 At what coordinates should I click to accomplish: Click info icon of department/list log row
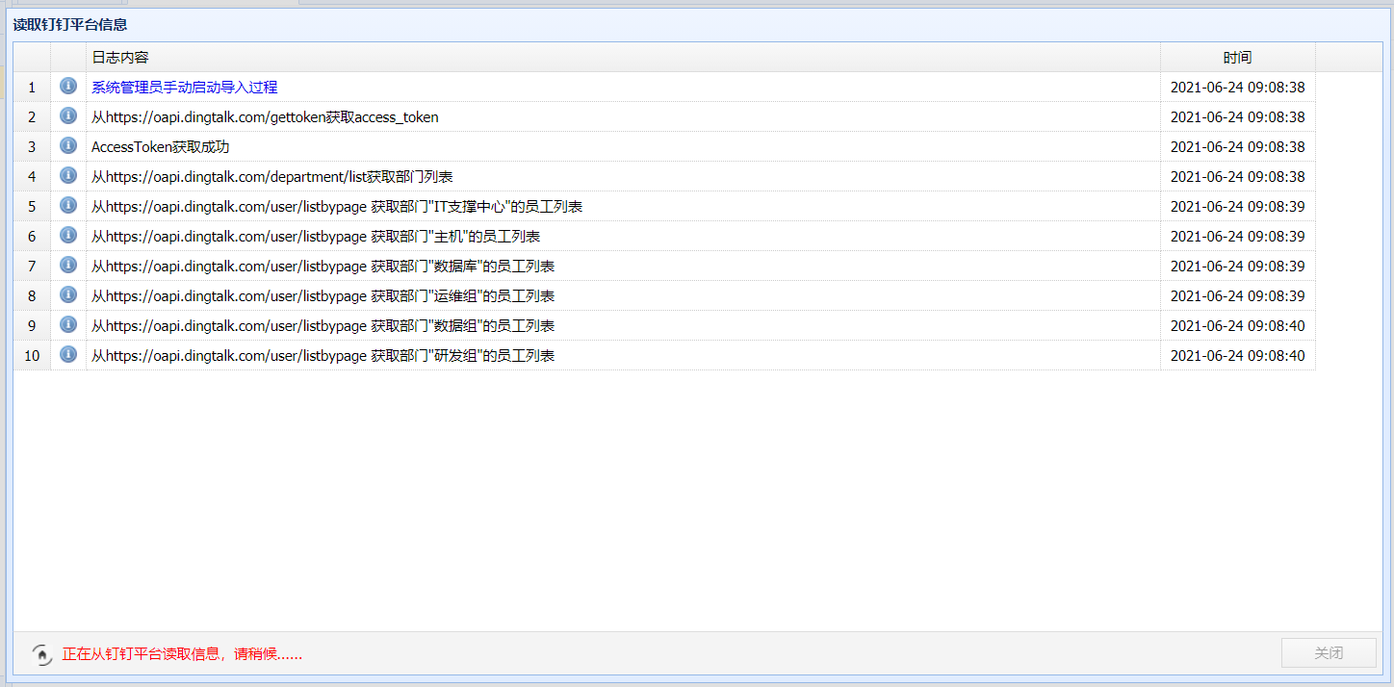(x=68, y=175)
